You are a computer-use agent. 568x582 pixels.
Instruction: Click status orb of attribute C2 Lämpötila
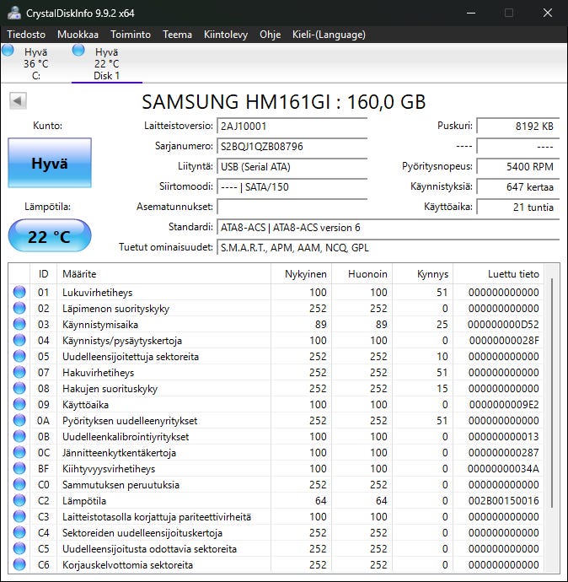click(19, 500)
